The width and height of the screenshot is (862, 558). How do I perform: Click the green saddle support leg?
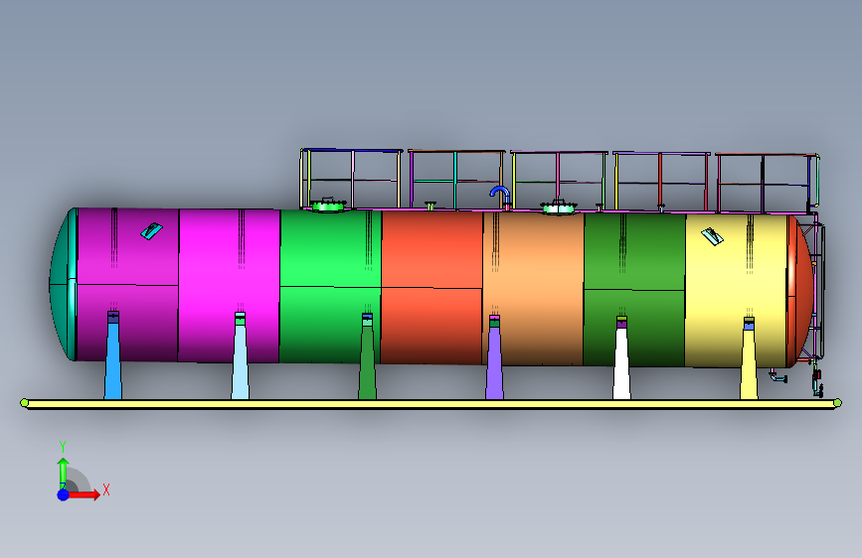pyautogui.click(x=367, y=362)
